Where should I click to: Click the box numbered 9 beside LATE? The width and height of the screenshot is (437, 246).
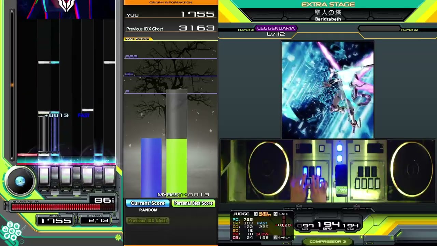click(x=276, y=214)
